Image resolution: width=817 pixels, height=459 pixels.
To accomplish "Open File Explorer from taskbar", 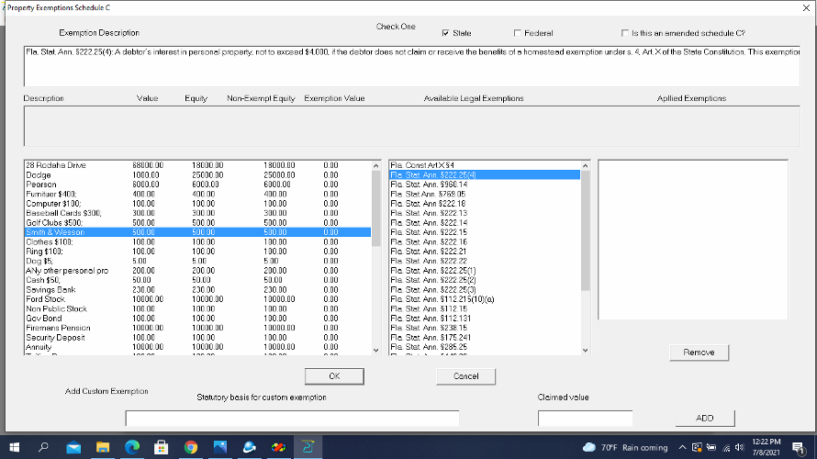I will coord(103,447).
